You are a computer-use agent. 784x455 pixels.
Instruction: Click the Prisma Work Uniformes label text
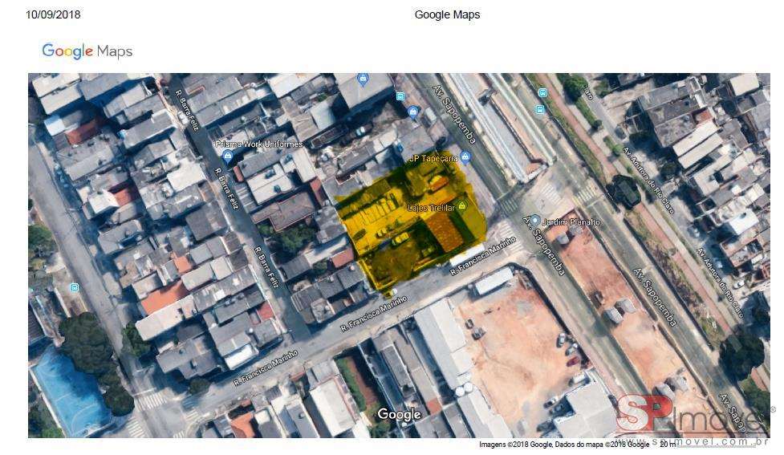[x=259, y=144]
